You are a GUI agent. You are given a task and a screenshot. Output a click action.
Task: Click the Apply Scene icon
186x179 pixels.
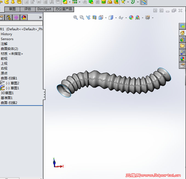(138, 17)
